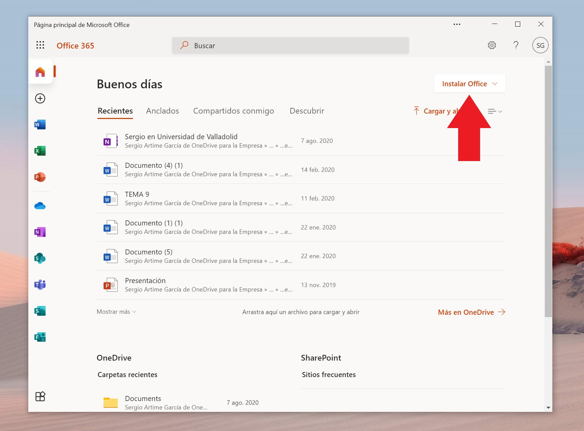Click the Buscar search field
Image resolution: width=584 pixels, height=431 pixels.
[x=290, y=45]
